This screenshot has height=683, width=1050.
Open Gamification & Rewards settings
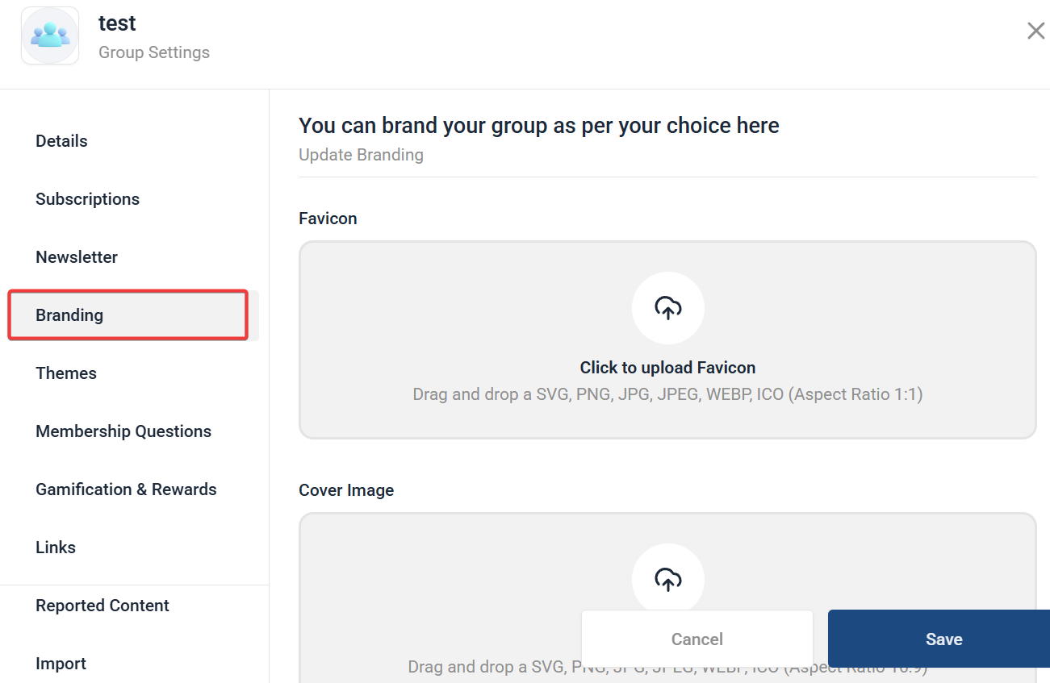tap(126, 489)
